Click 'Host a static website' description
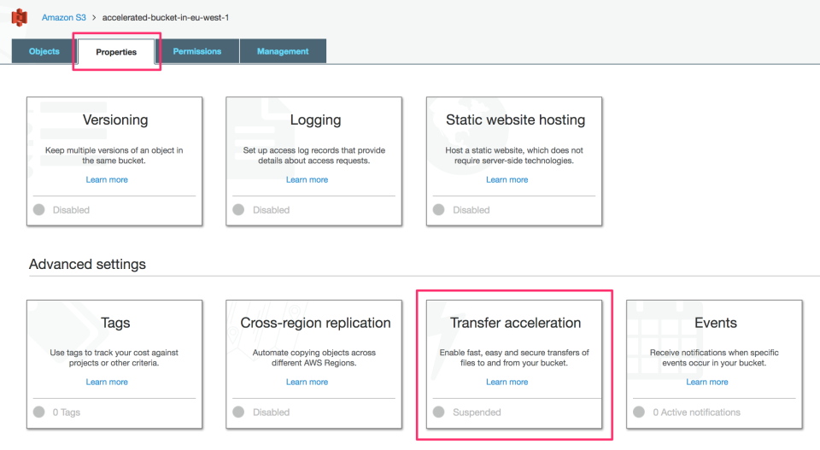Screen dimensions: 820x450 [x=514, y=155]
